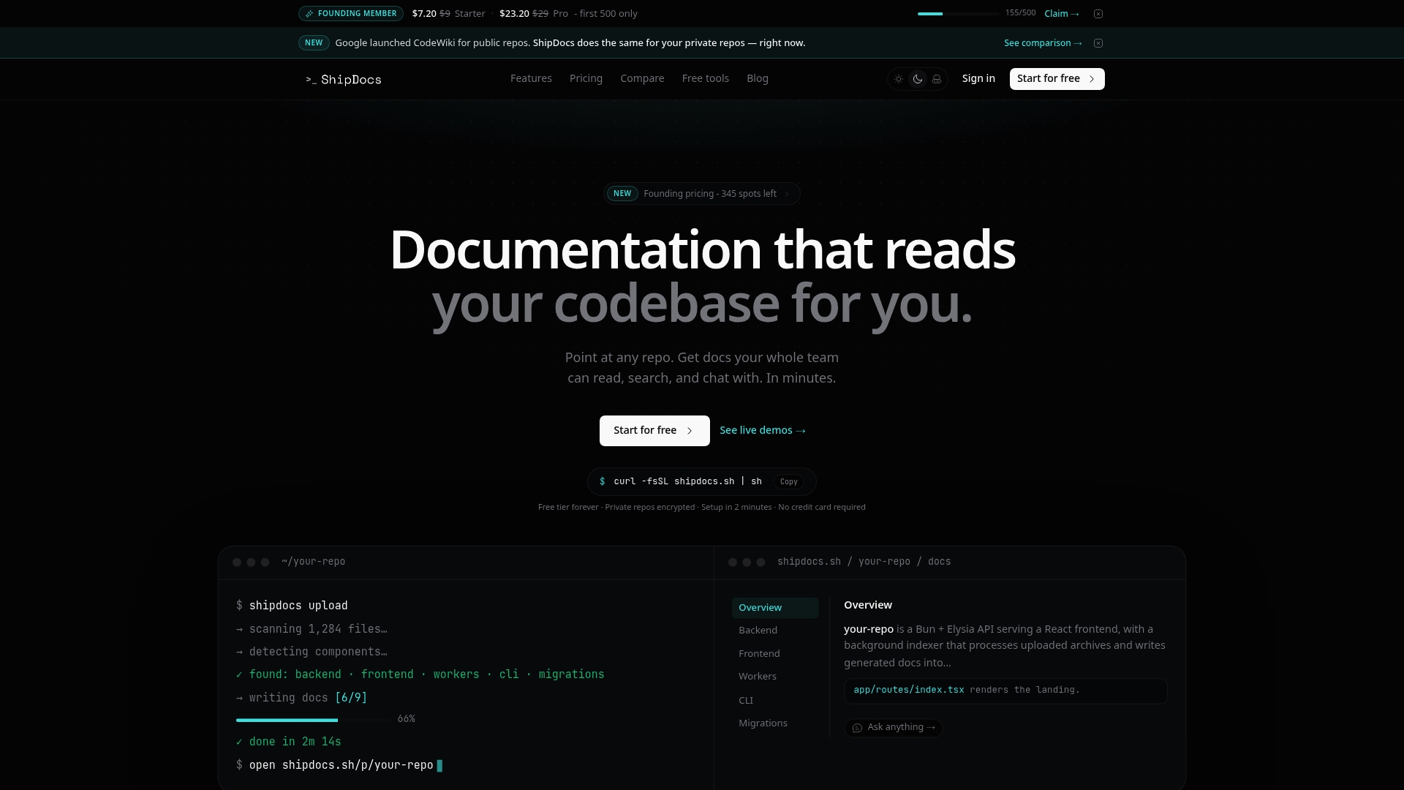Select Backend in docs sidebar
The width and height of the screenshot is (1404, 790).
tap(758, 631)
